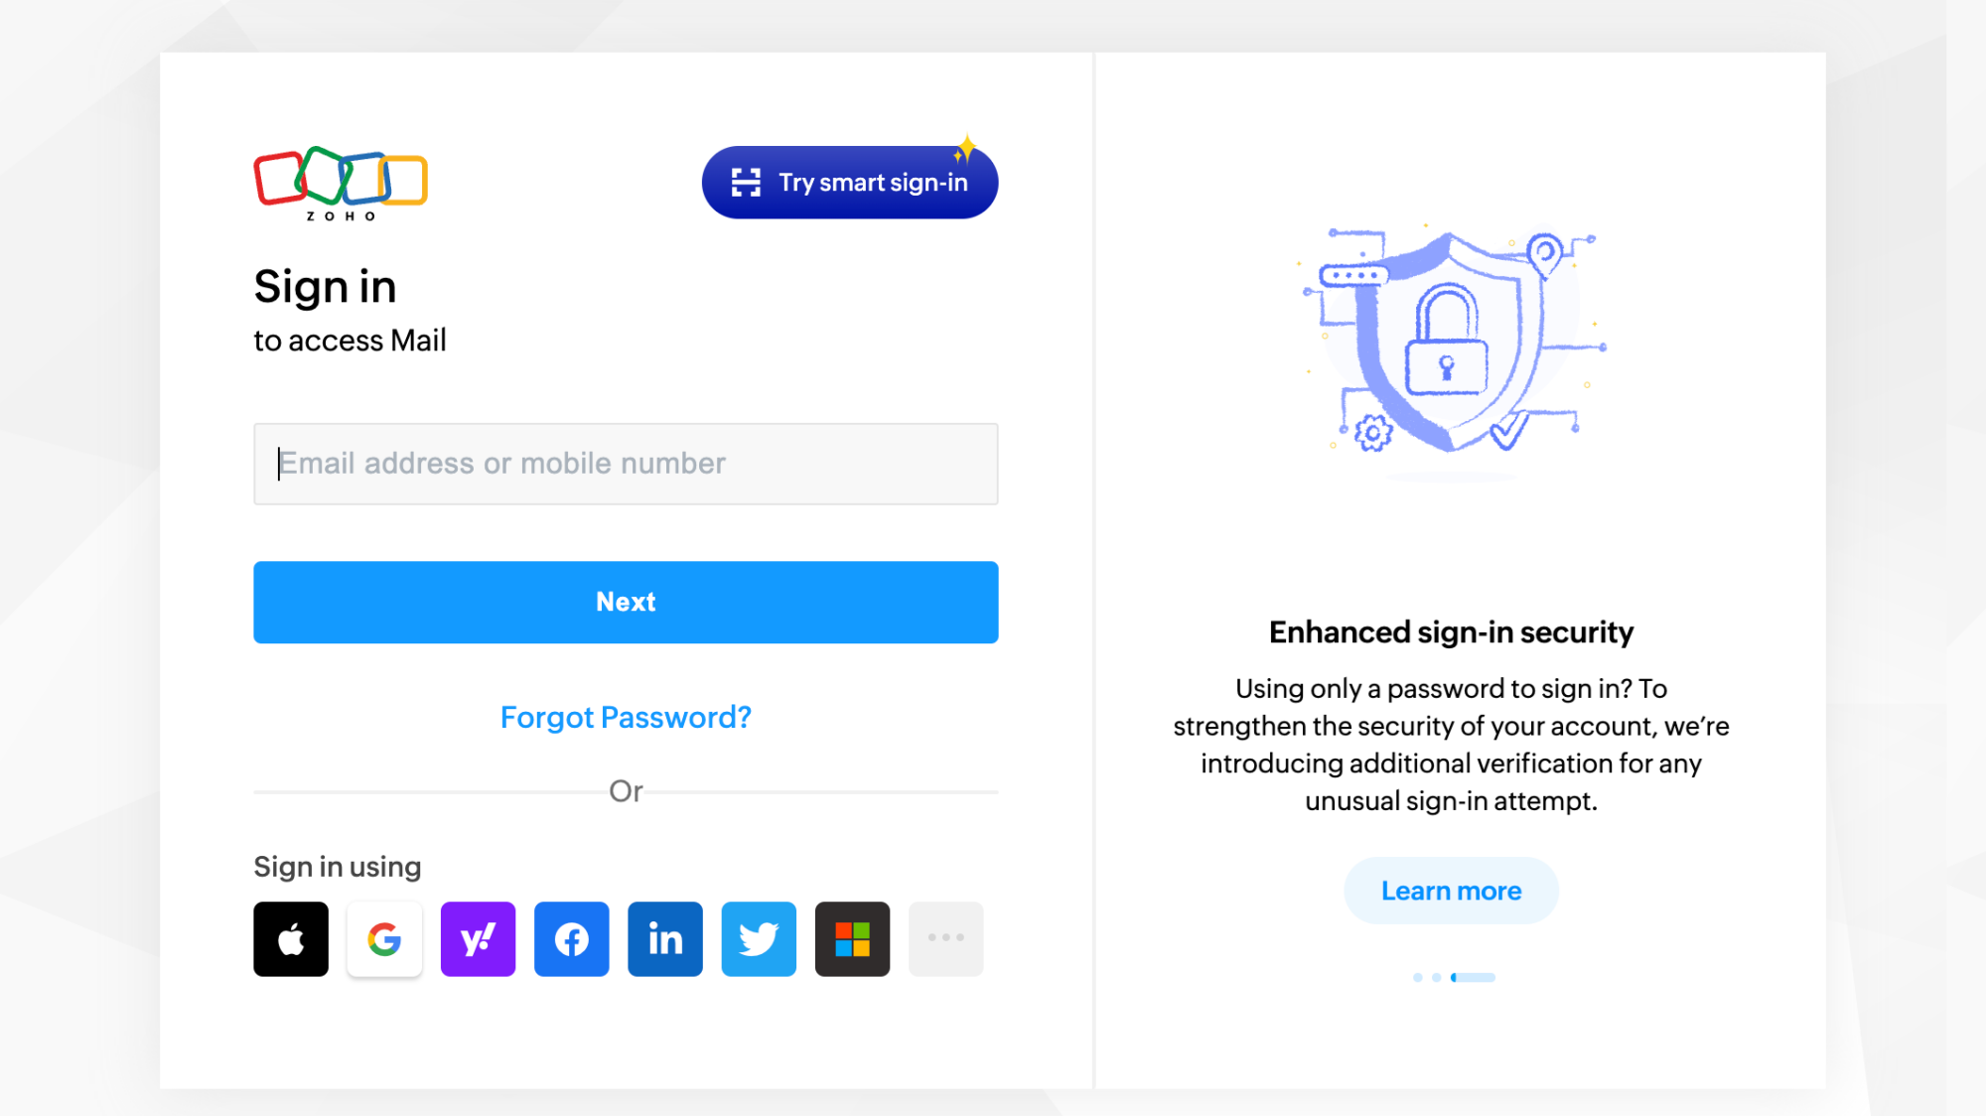
Task: Select the Microsoft sign-in icon
Action: [x=853, y=938]
